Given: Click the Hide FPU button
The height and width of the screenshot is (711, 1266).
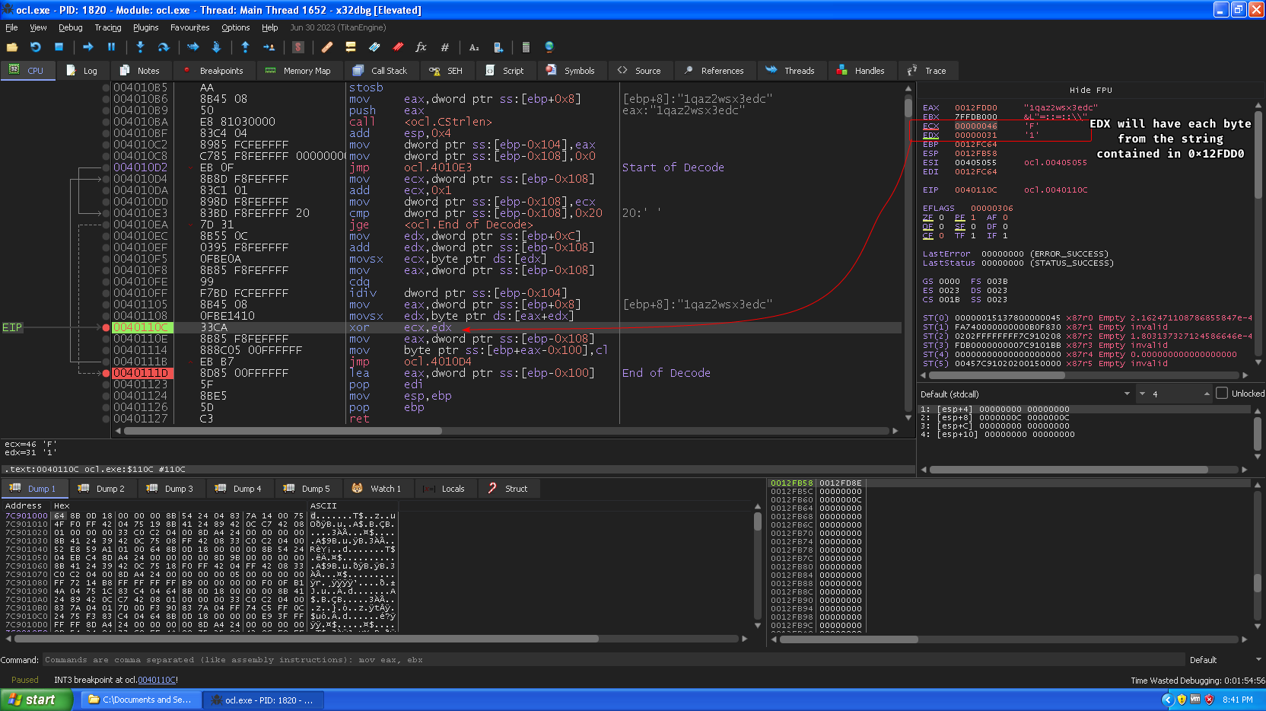Looking at the screenshot, I should point(1090,90).
